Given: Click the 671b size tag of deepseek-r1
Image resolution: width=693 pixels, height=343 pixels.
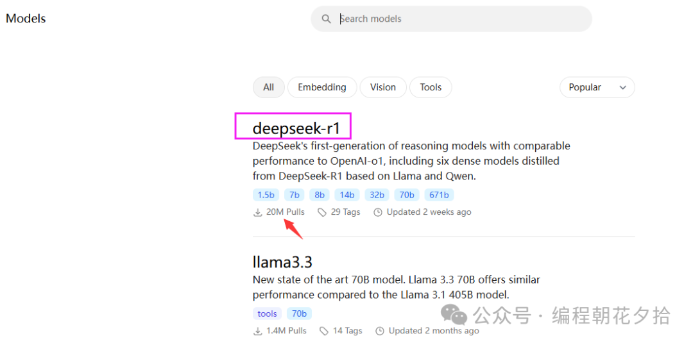Looking at the screenshot, I should click(x=440, y=195).
